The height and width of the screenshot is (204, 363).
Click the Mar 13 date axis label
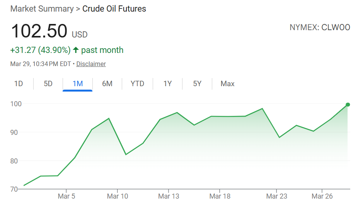pyautogui.click(x=169, y=196)
